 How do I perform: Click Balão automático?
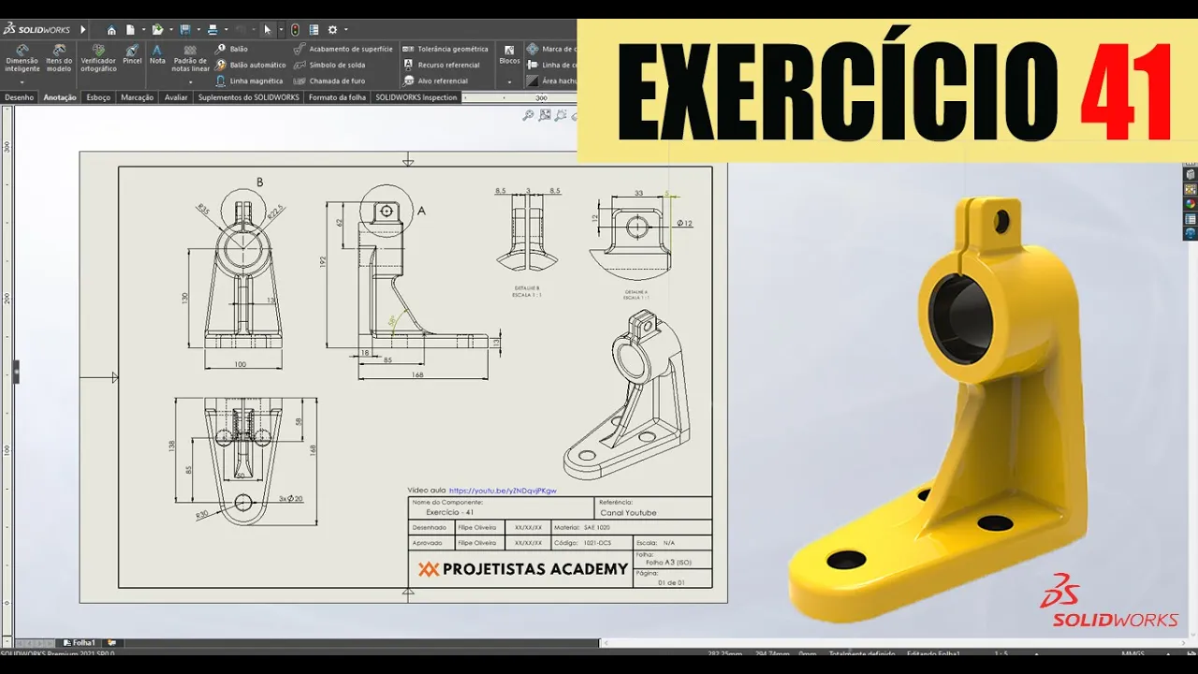point(251,66)
